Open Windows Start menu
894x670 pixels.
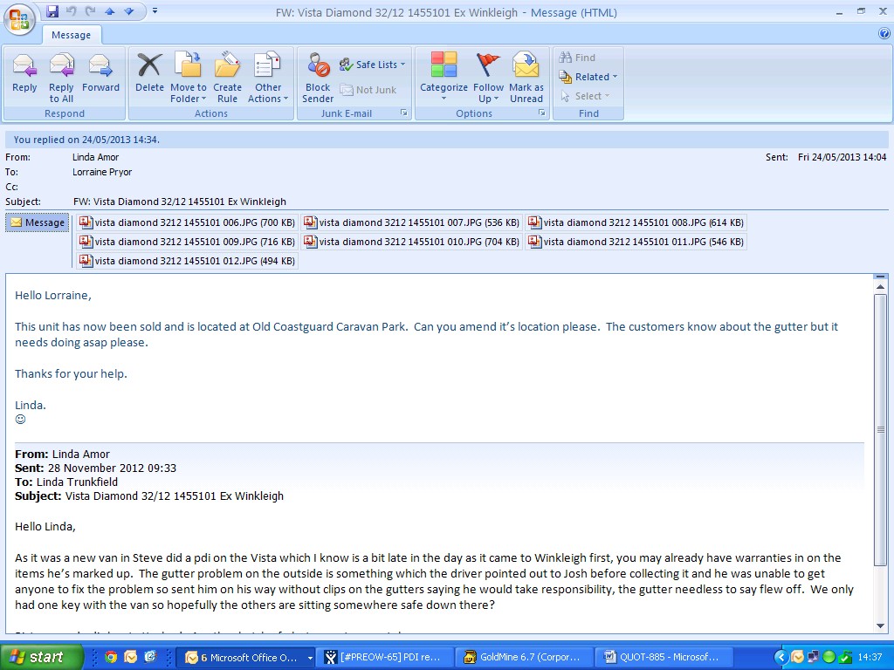(40, 658)
